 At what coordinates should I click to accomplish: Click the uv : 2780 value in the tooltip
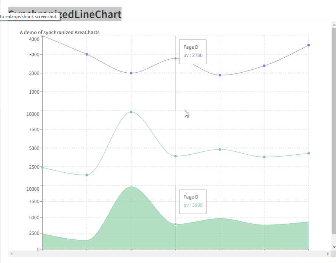coord(193,55)
